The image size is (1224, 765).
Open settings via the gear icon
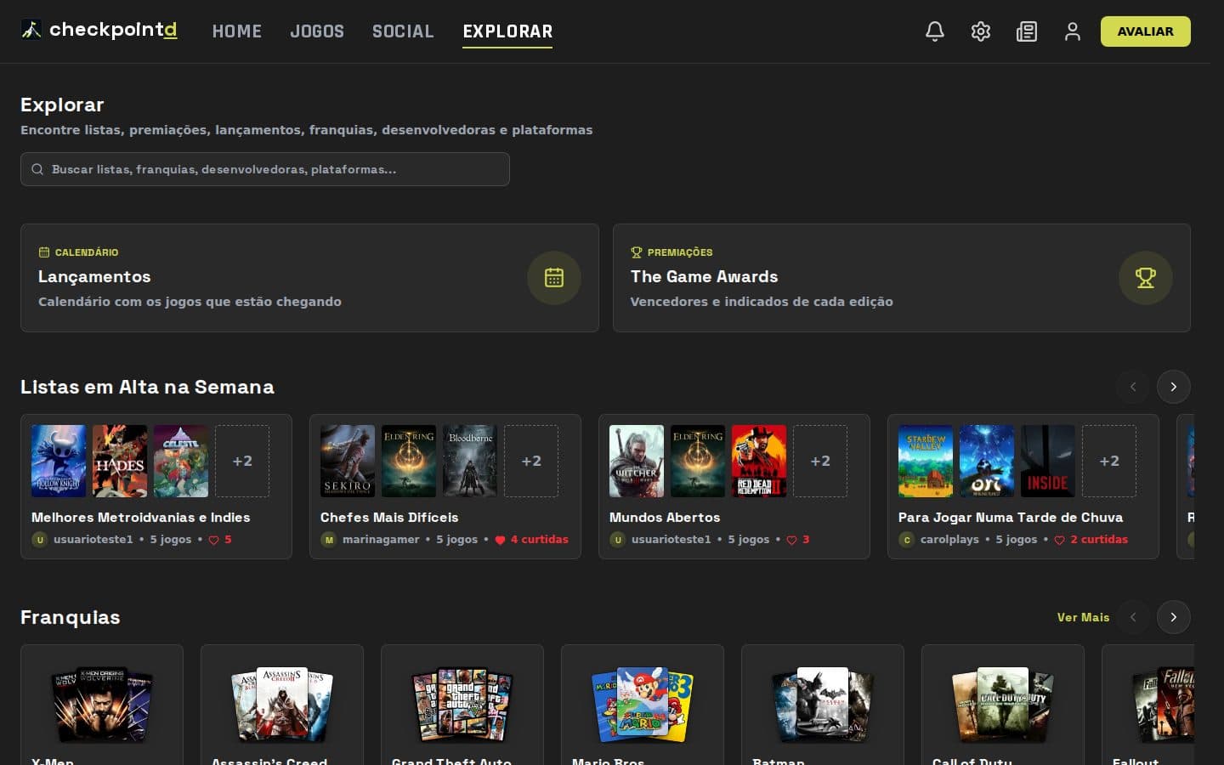point(981,31)
